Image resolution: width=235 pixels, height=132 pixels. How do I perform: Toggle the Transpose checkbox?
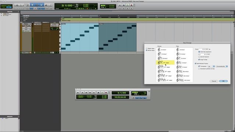point(199,66)
